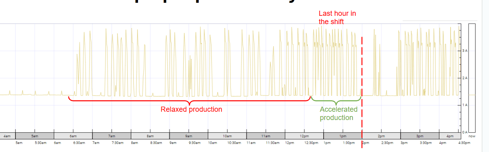Select the 6am segment in the hour bar
489x152 pixels.
[73, 136]
